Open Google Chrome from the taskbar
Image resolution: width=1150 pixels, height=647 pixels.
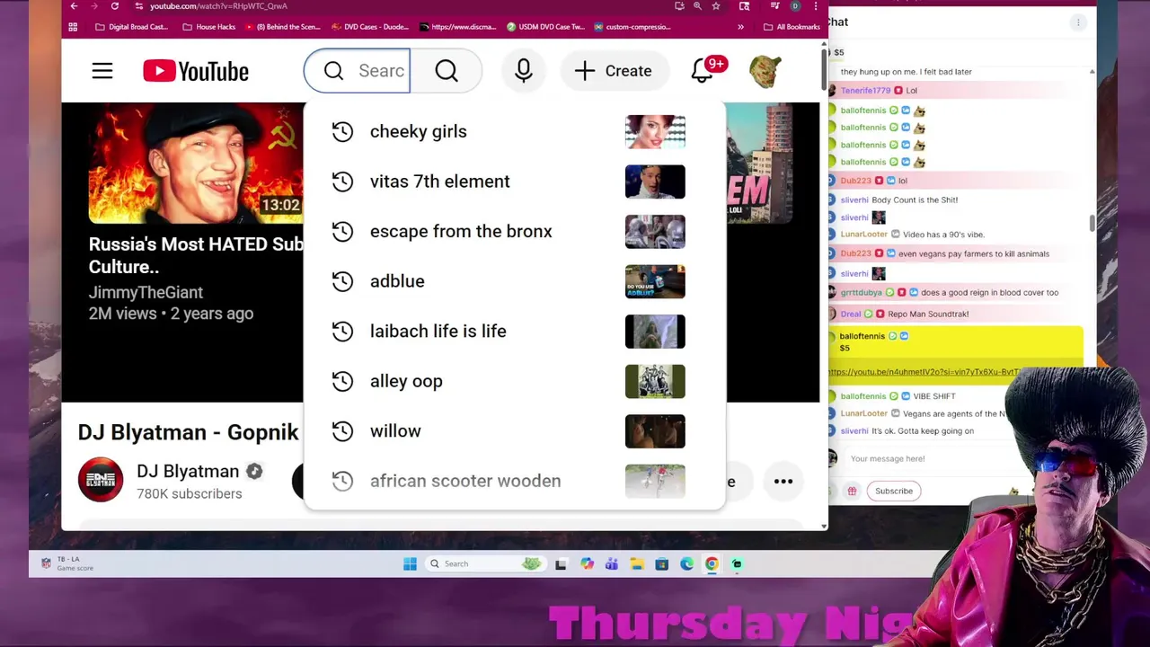[712, 563]
